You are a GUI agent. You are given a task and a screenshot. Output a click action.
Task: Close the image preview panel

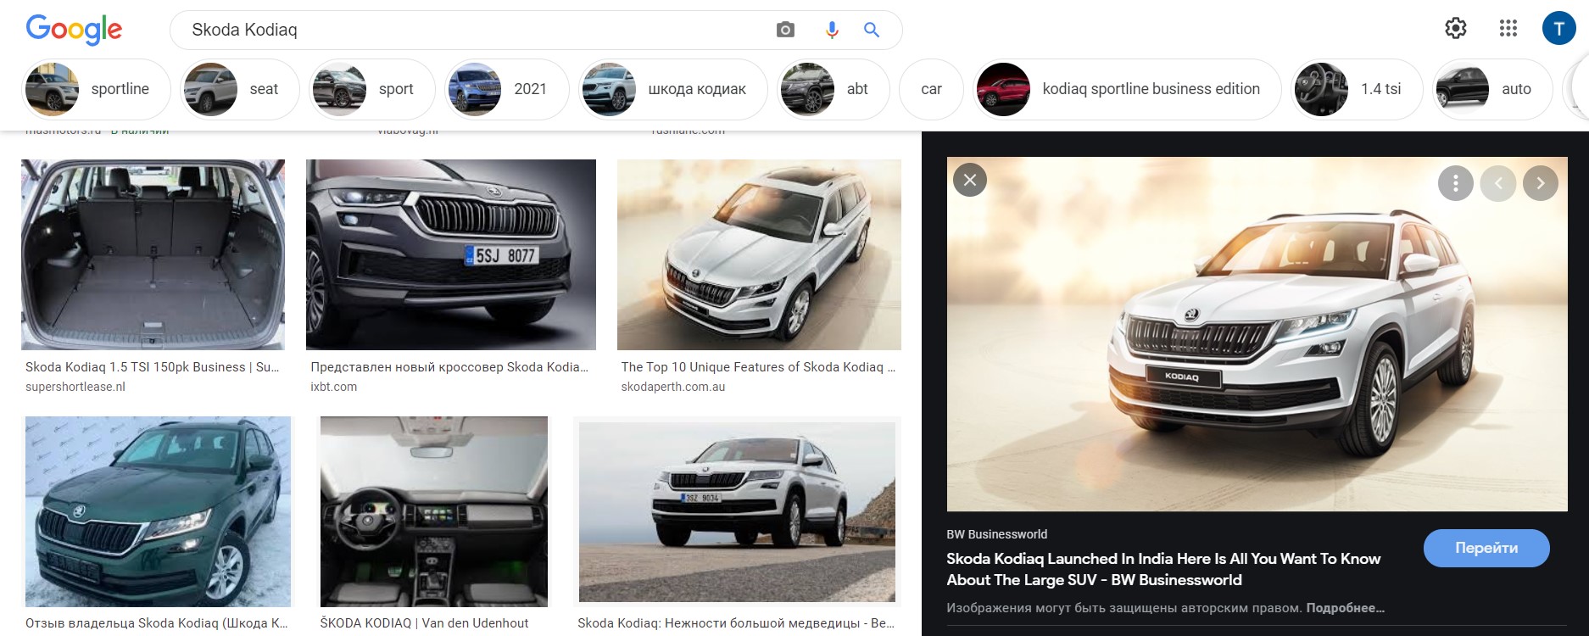969,180
